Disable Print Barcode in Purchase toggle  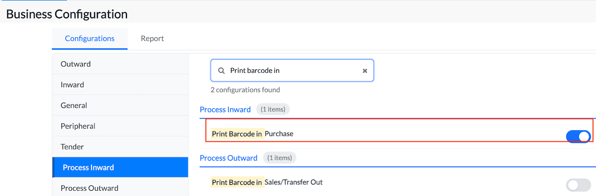578,136
